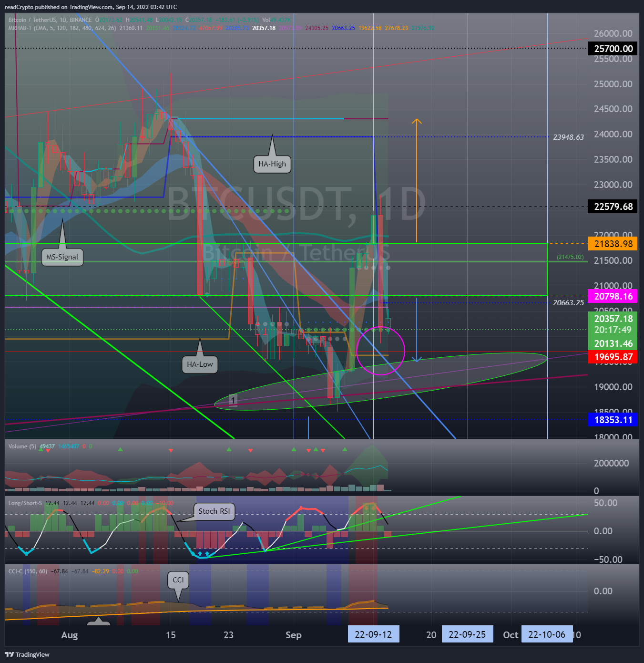644x663 pixels.
Task: Click the 2000000 volume axis tick
Action: [611, 463]
